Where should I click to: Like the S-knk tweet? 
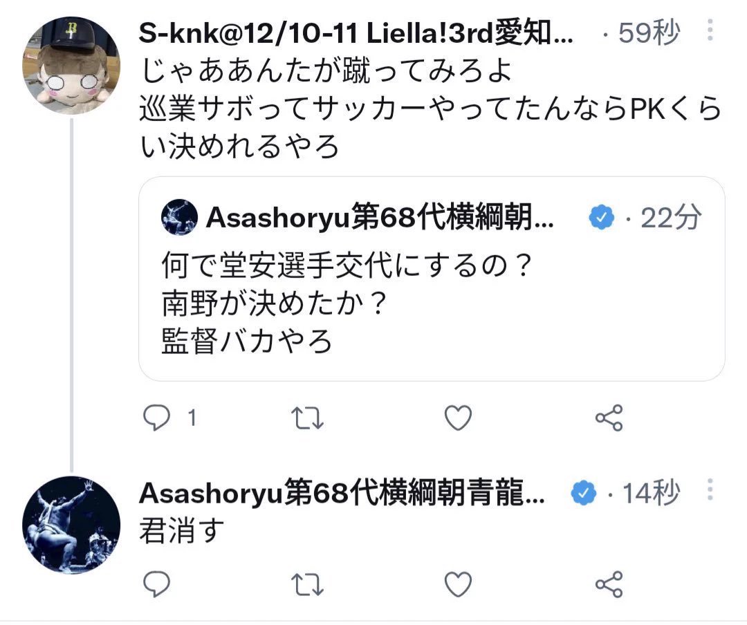458,418
